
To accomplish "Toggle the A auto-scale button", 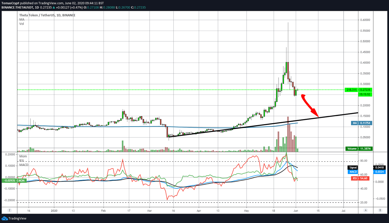I will pos(366,210).
